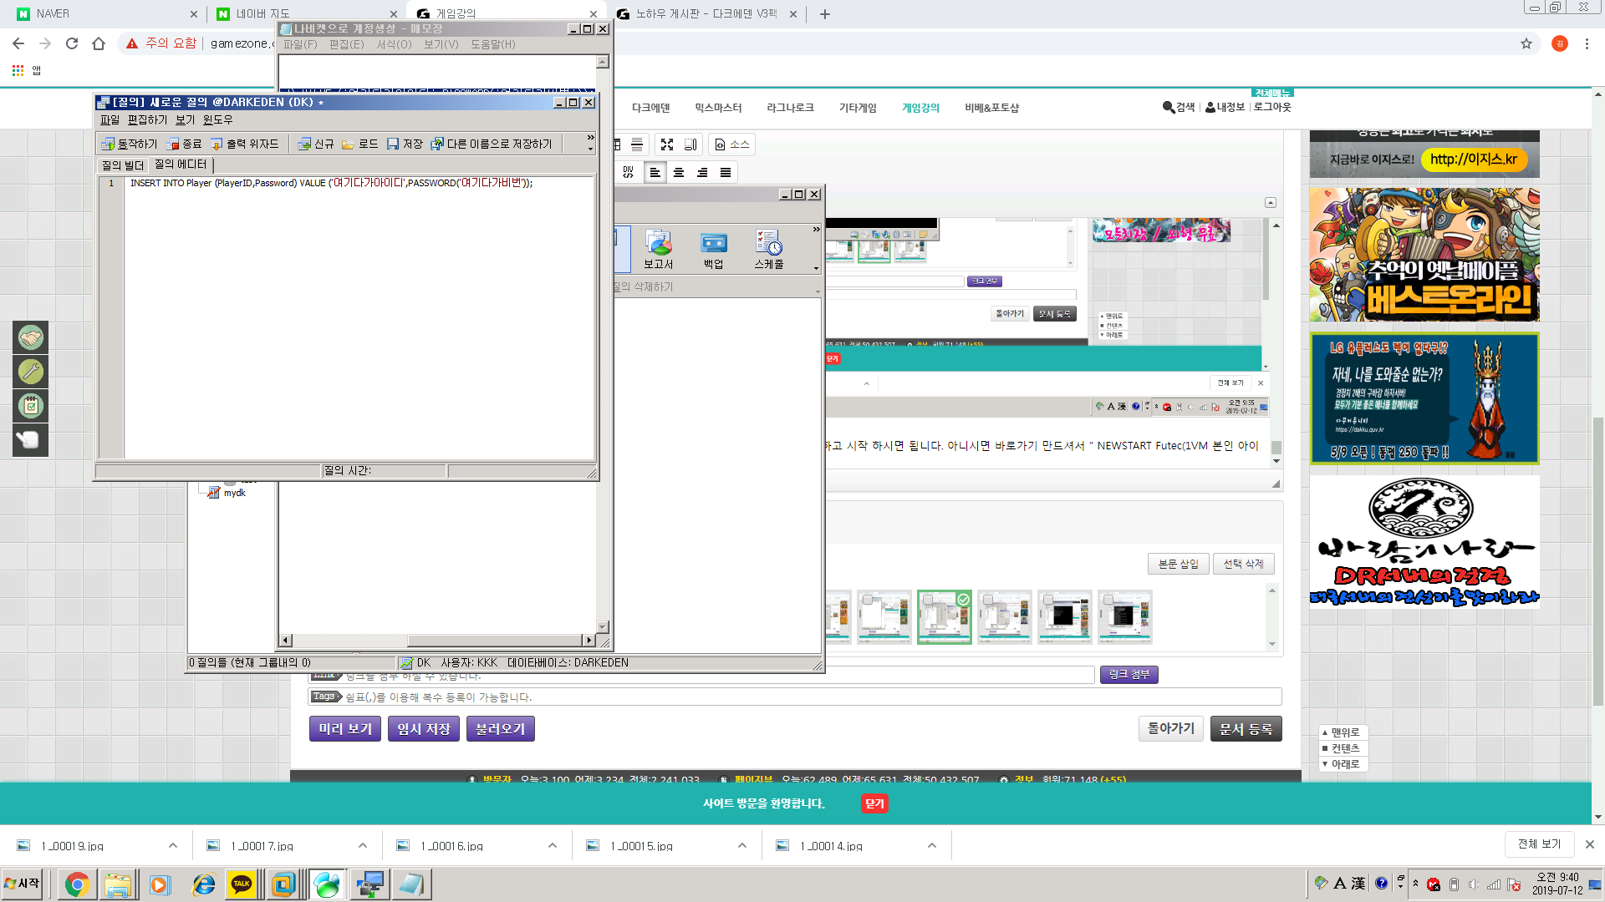This screenshot has width=1605, height=902.
Task: Open Chrome from taskbar
Action: [x=77, y=884]
